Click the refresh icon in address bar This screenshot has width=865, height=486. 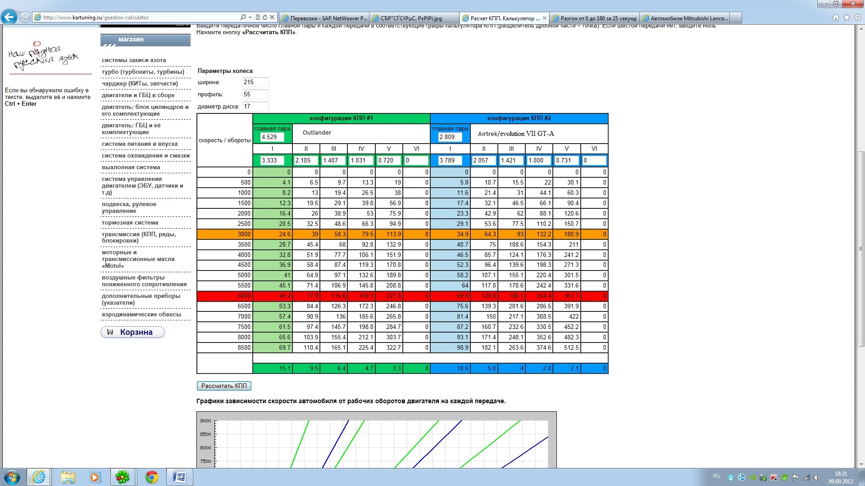[x=265, y=17]
